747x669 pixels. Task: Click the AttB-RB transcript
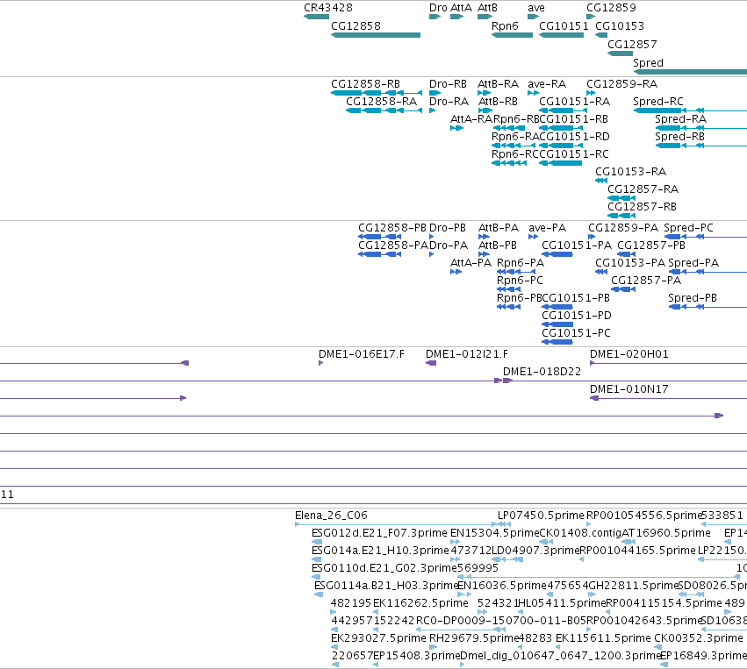485,110
